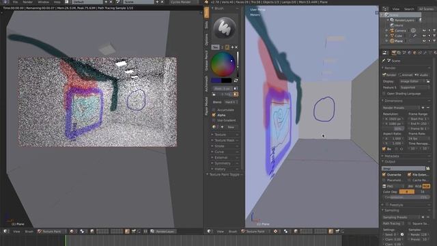Expand the Texture Mask panel
The width and height of the screenshot is (437, 246).
[225, 140]
